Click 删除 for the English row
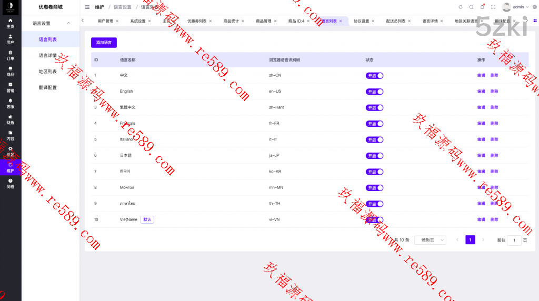 (x=494, y=92)
